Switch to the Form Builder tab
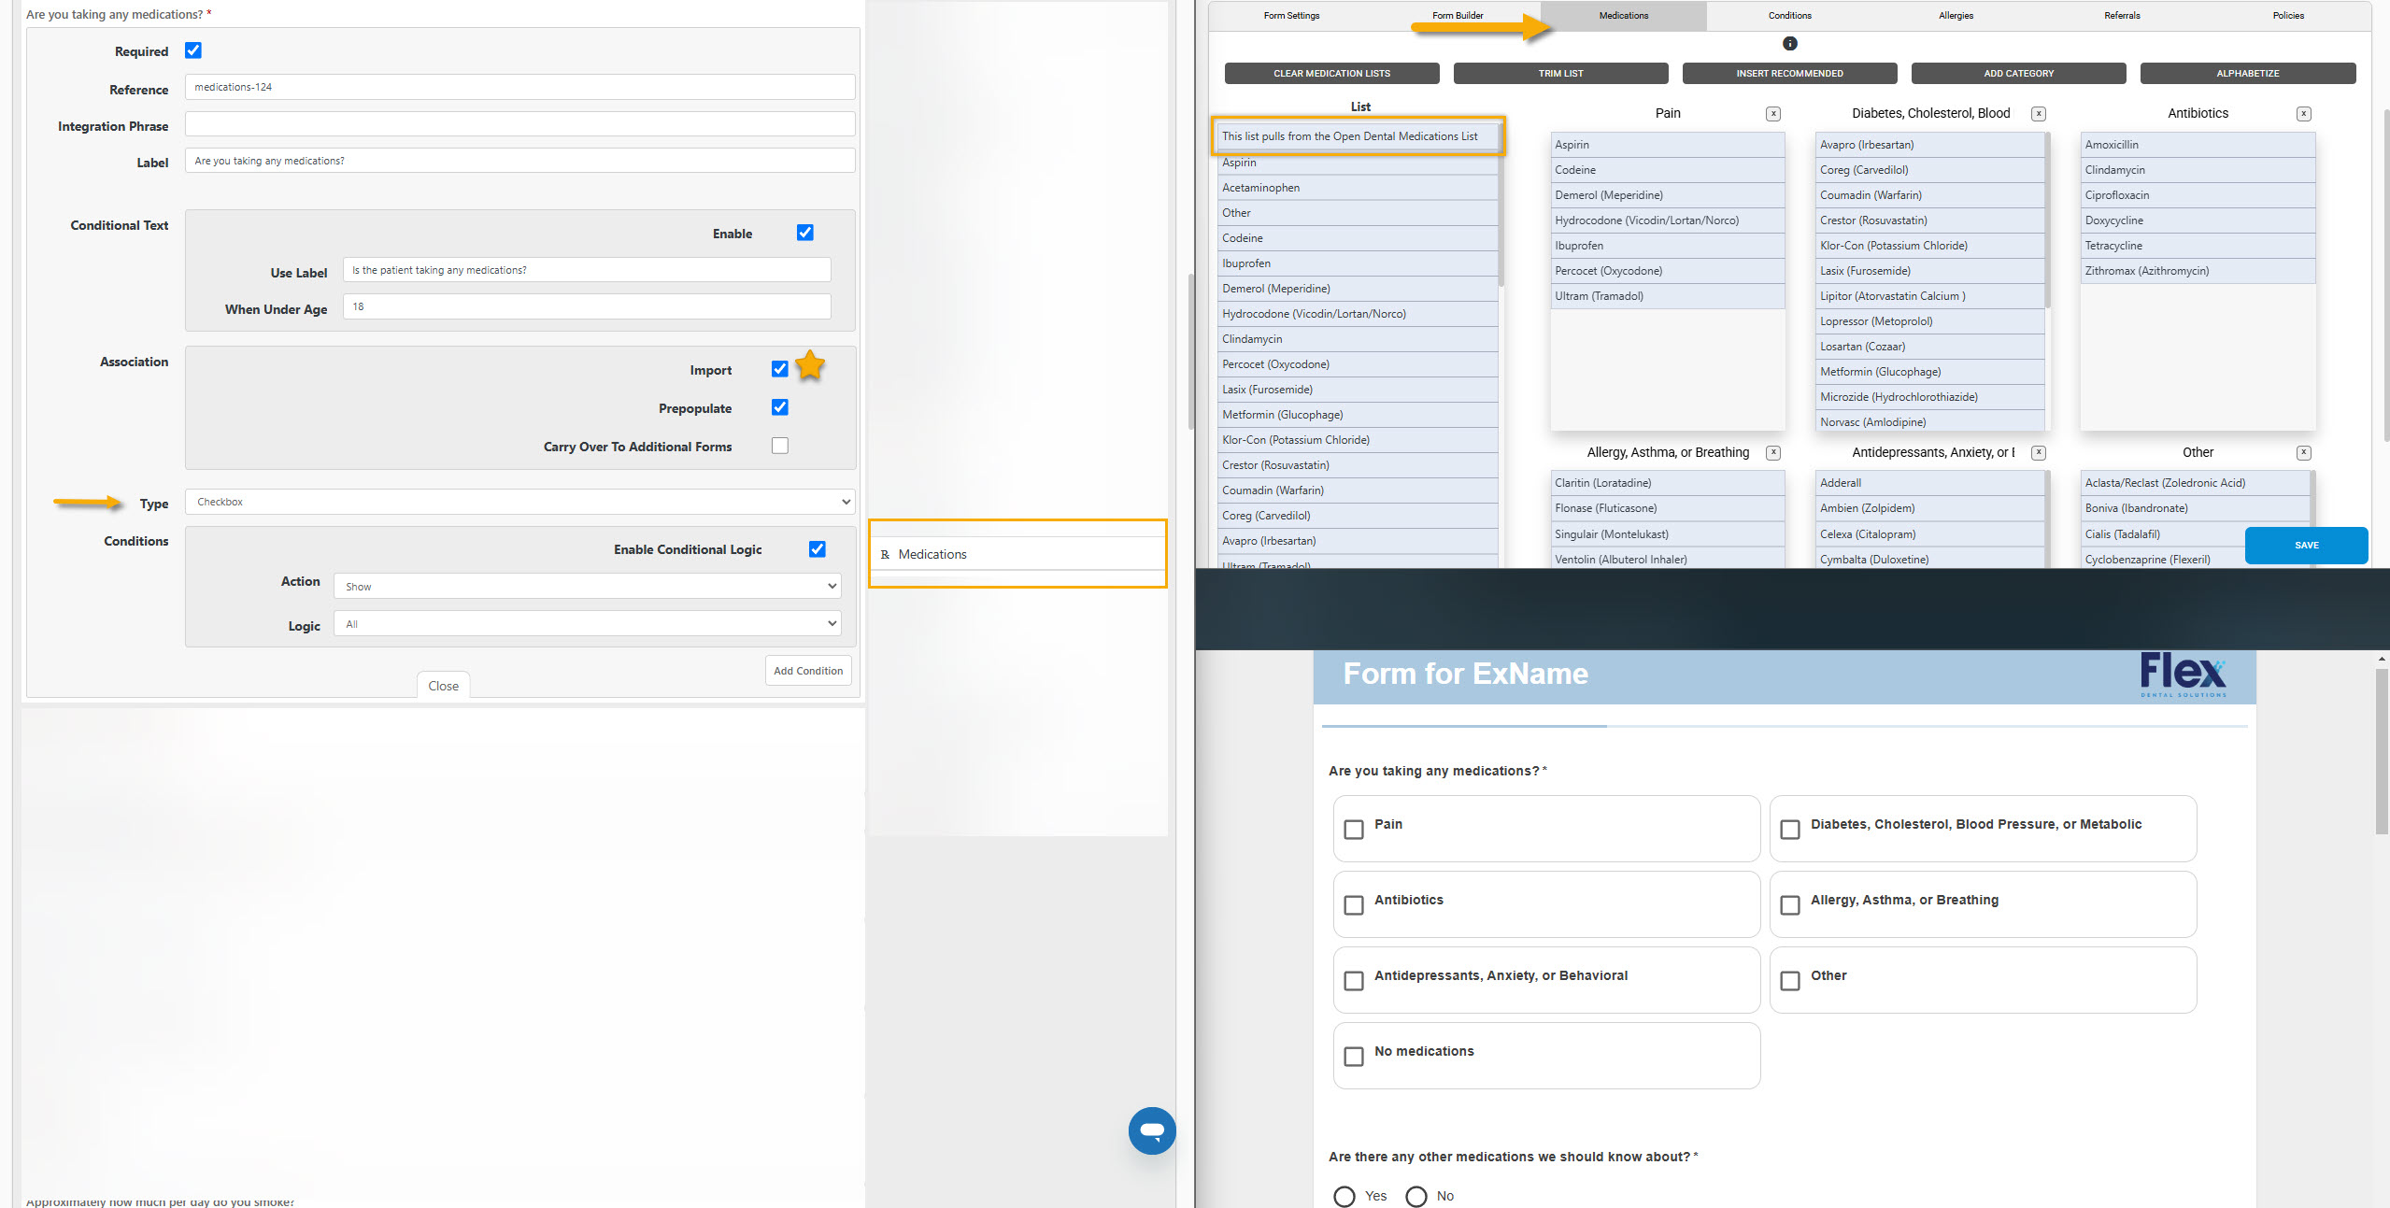This screenshot has width=2390, height=1208. click(x=1458, y=16)
